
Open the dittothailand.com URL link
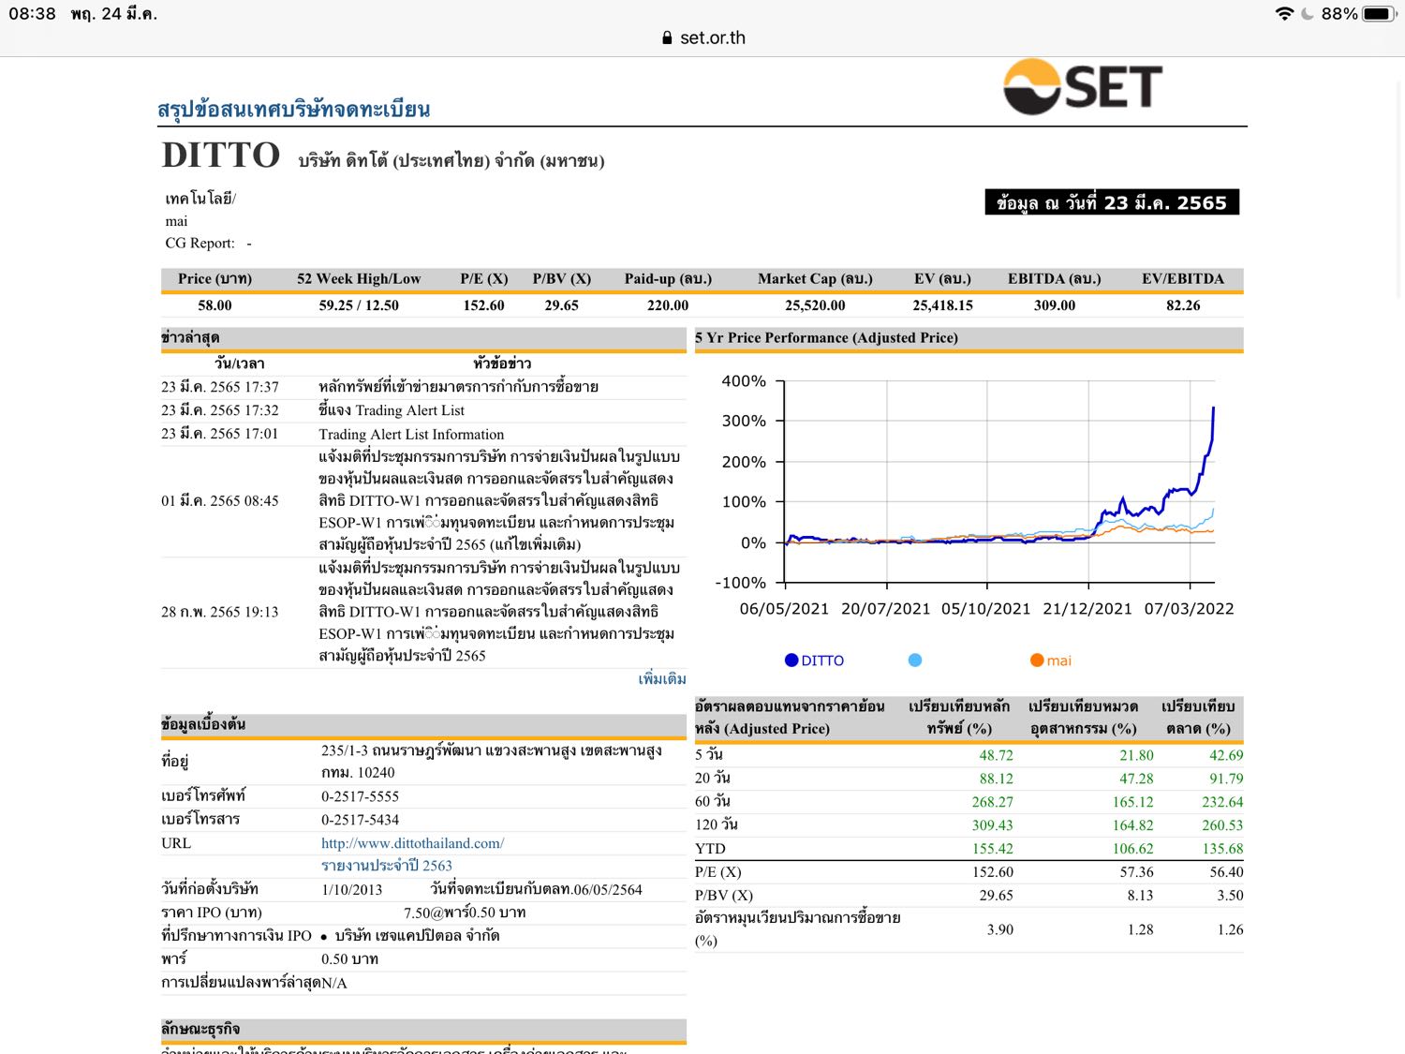pyautogui.click(x=412, y=843)
